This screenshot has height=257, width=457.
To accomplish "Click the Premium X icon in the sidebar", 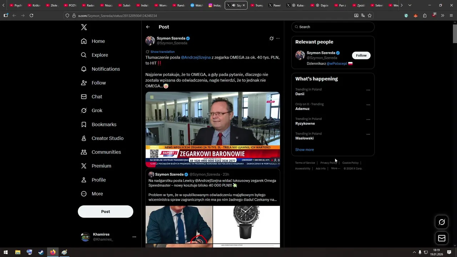I will tap(84, 166).
